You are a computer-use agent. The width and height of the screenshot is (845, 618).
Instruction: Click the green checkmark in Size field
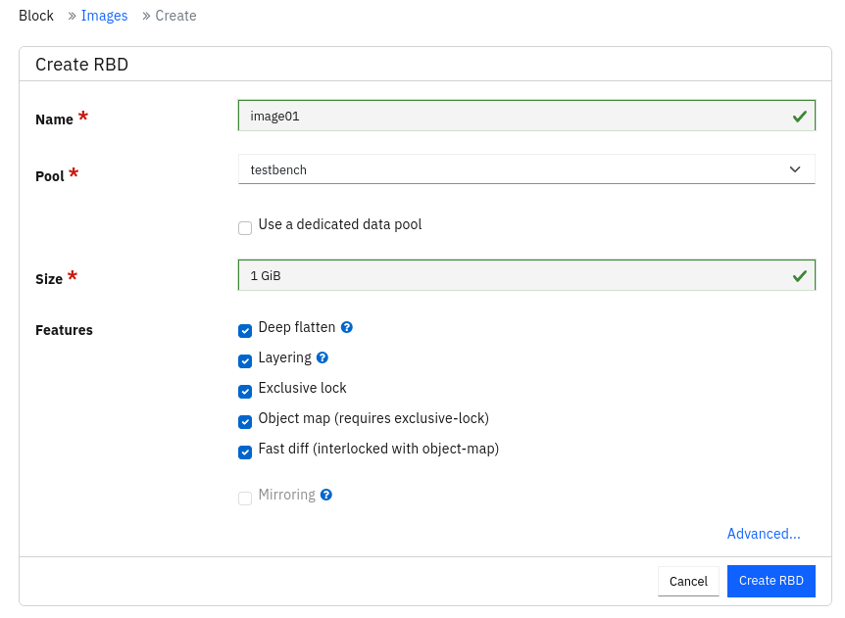point(800,276)
